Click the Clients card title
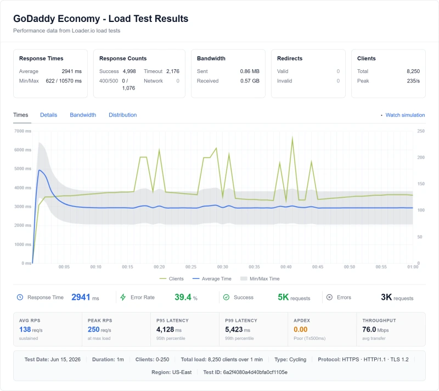This screenshot has height=391, width=439. click(366, 58)
